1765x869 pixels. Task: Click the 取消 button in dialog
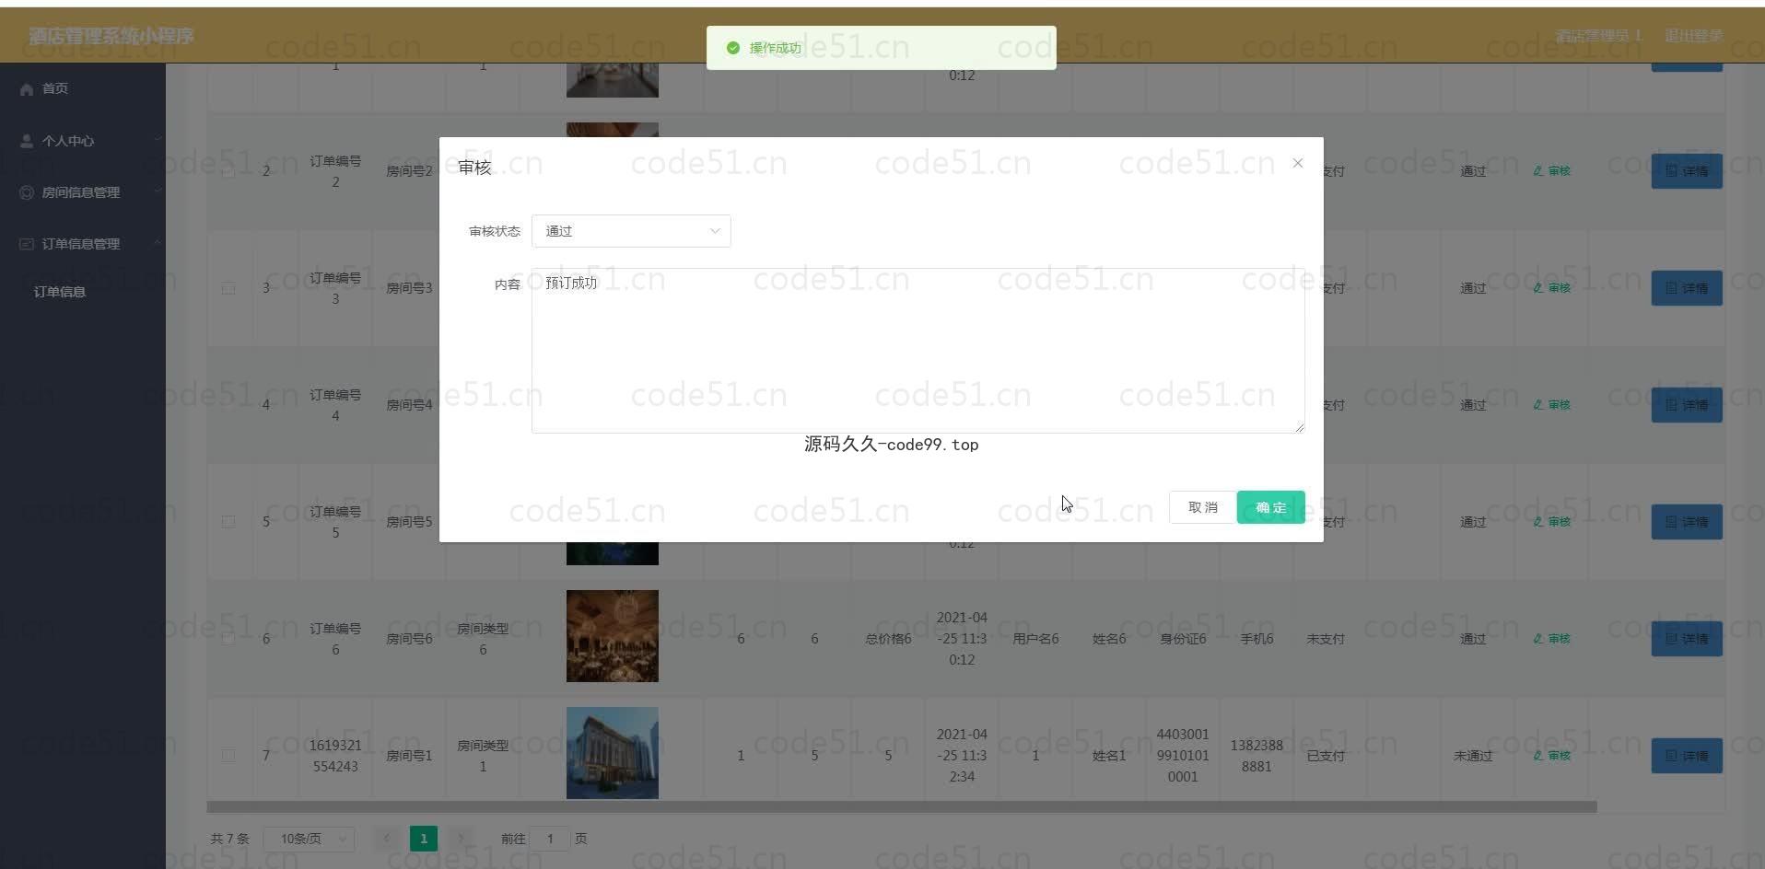tap(1202, 507)
